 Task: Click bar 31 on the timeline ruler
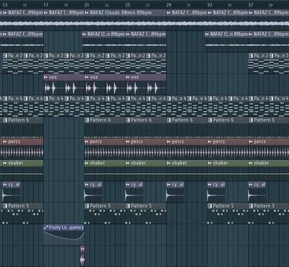[x=189, y=5]
